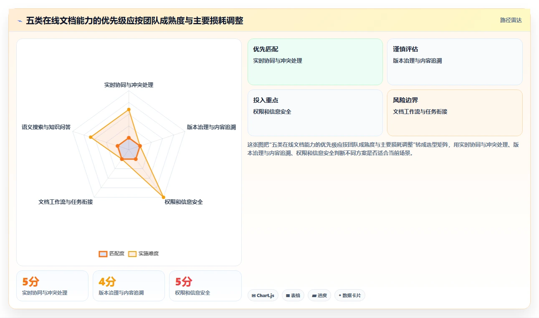Click the page title 五类在线文档能力的优先级
The height and width of the screenshot is (318, 539).
(x=134, y=20)
